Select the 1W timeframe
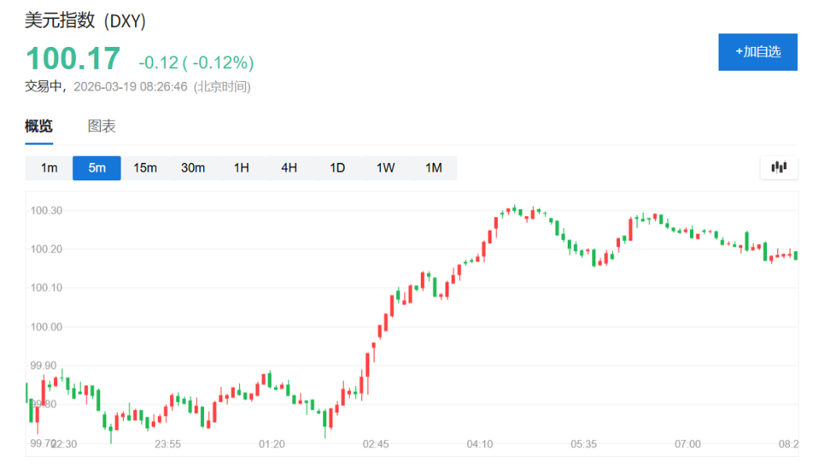 (x=384, y=168)
